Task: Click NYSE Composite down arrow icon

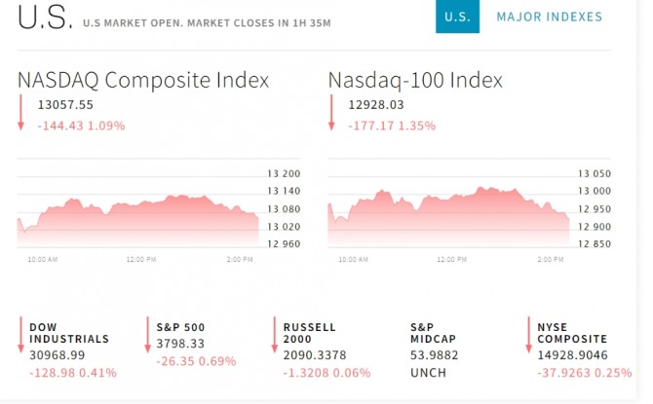Action: pyautogui.click(x=528, y=336)
